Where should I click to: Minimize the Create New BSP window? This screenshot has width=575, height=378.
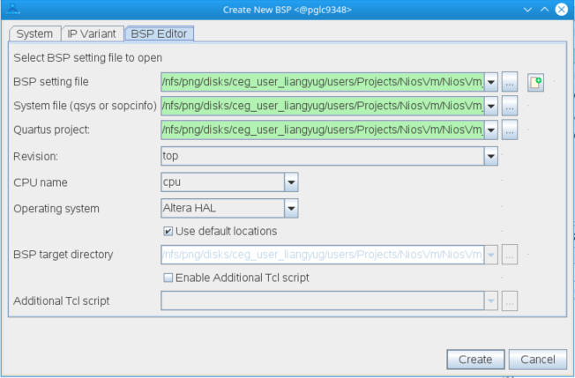(x=527, y=9)
